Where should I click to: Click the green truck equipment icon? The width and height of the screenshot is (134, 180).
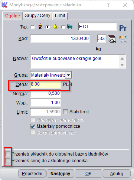click(x=69, y=26)
